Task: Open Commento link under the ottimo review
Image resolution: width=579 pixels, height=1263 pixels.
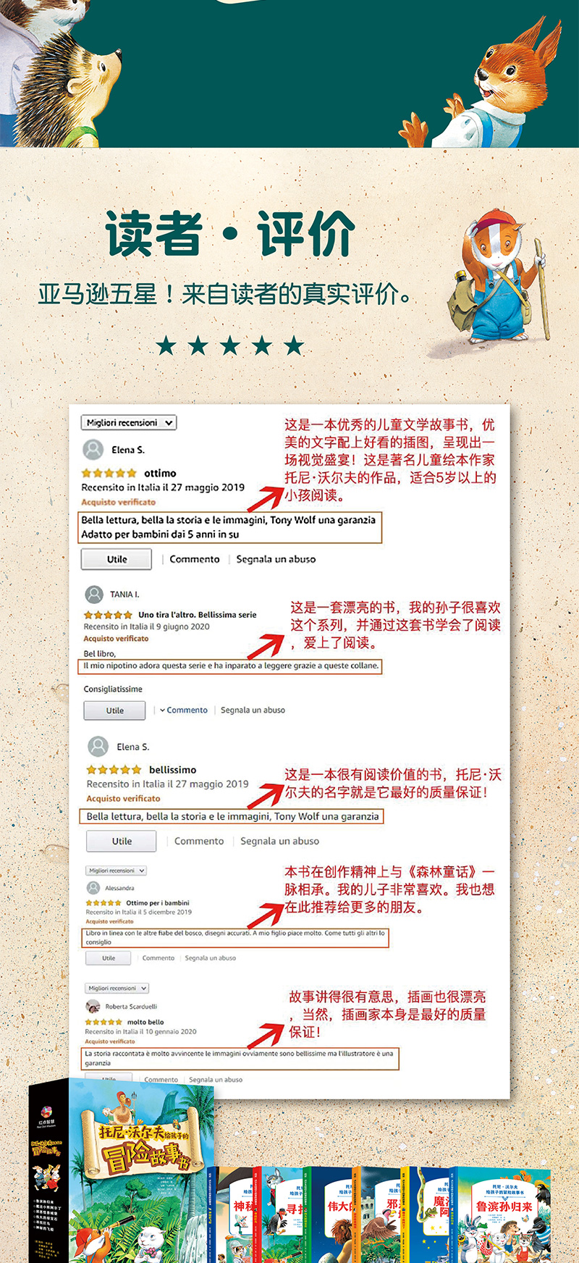Action: (195, 559)
